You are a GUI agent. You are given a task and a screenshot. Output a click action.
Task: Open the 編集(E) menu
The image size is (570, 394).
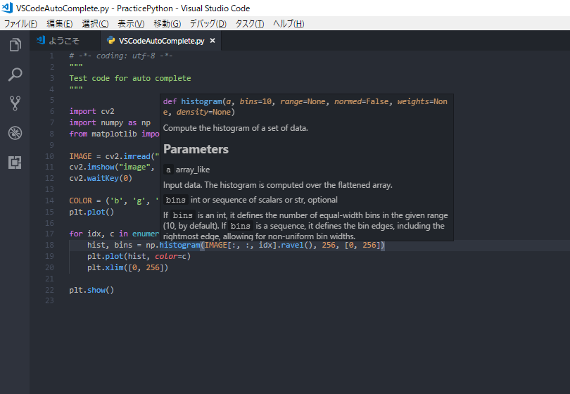tap(59, 24)
